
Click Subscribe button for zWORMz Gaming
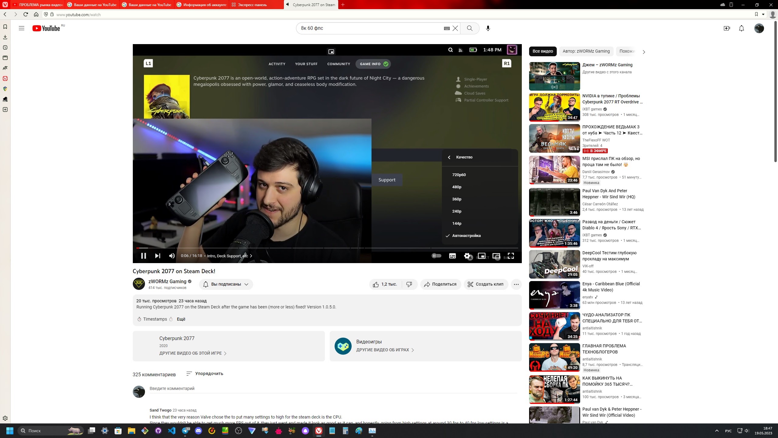(x=225, y=284)
